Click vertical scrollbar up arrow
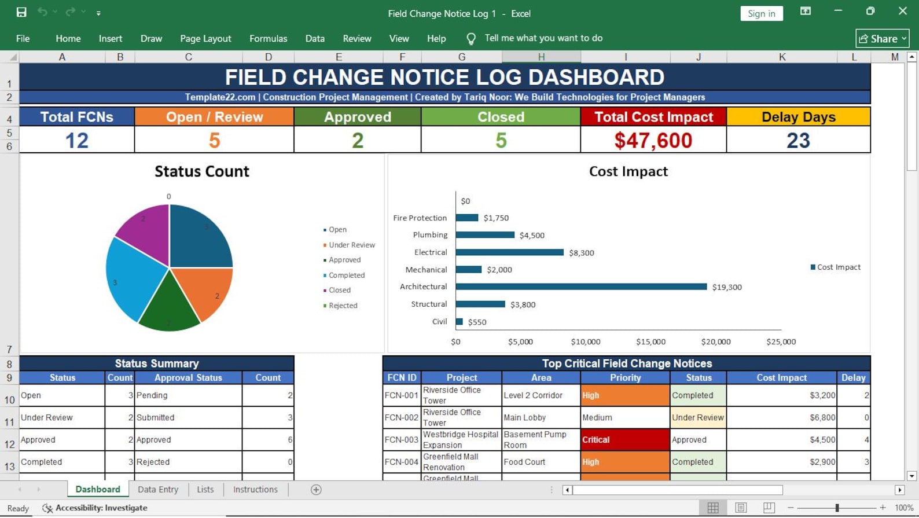Screen dimensions: 919x518 point(911,57)
